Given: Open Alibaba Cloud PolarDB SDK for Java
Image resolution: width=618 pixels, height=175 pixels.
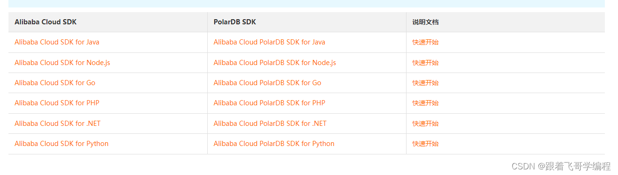Looking at the screenshot, I should pos(269,42).
